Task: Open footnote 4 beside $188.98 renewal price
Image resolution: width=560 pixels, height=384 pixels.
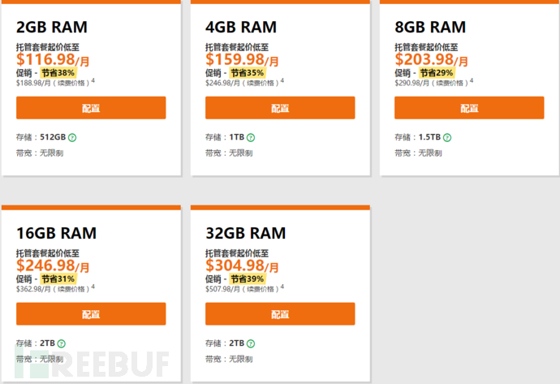Action: coord(93,80)
